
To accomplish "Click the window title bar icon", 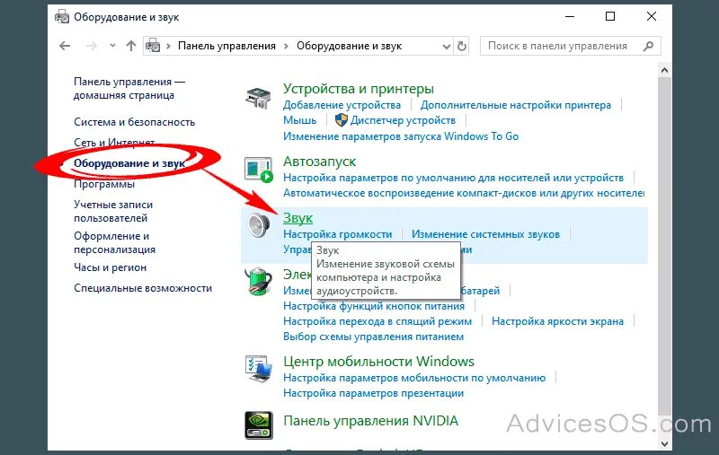I will coord(62,17).
